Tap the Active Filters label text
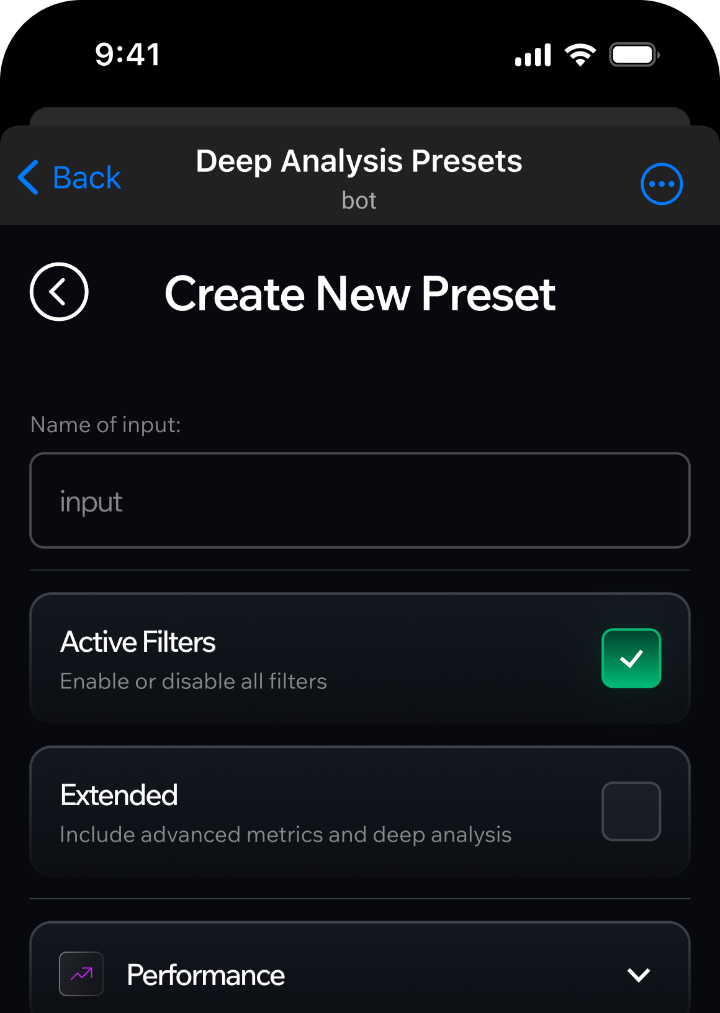 [138, 642]
